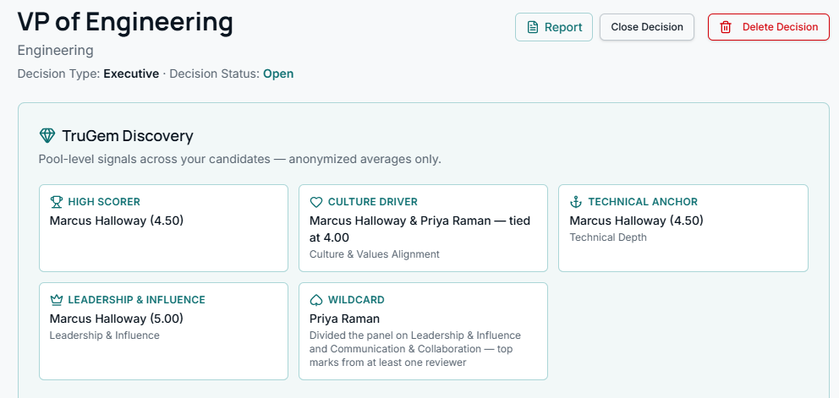The height and width of the screenshot is (398, 839).
Task: Open the Report button
Action: tap(554, 27)
